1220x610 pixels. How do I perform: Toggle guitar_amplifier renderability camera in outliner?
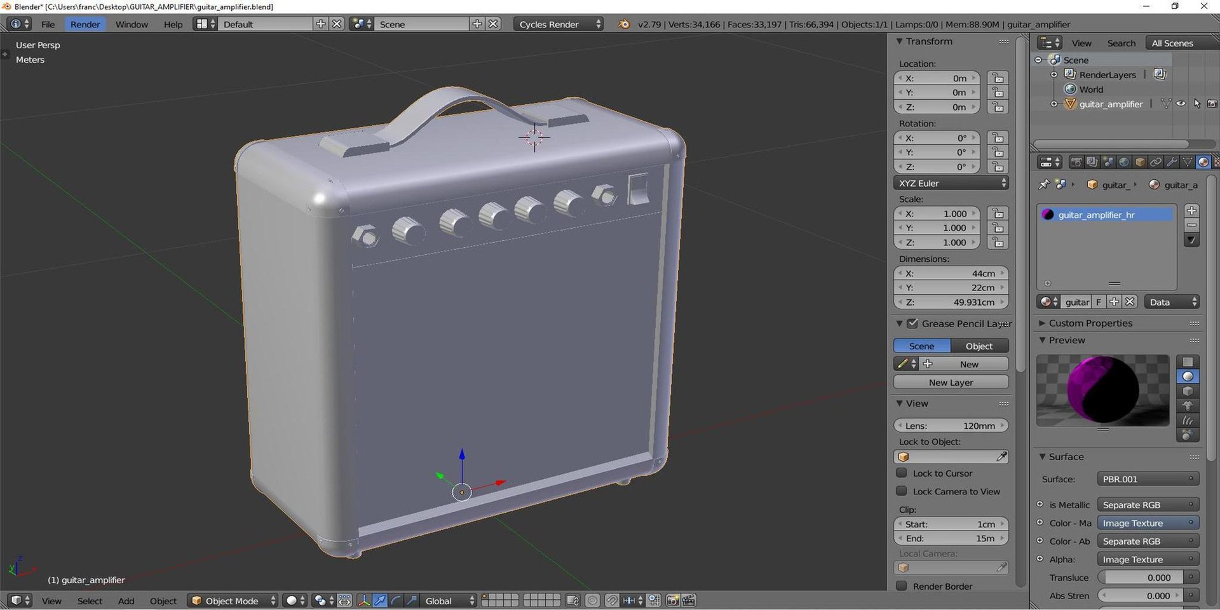1212,104
